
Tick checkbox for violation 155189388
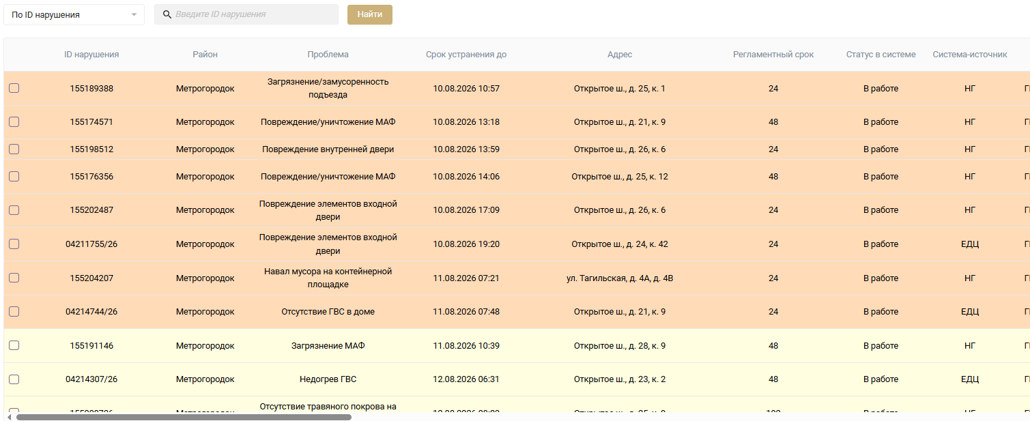[x=14, y=88]
